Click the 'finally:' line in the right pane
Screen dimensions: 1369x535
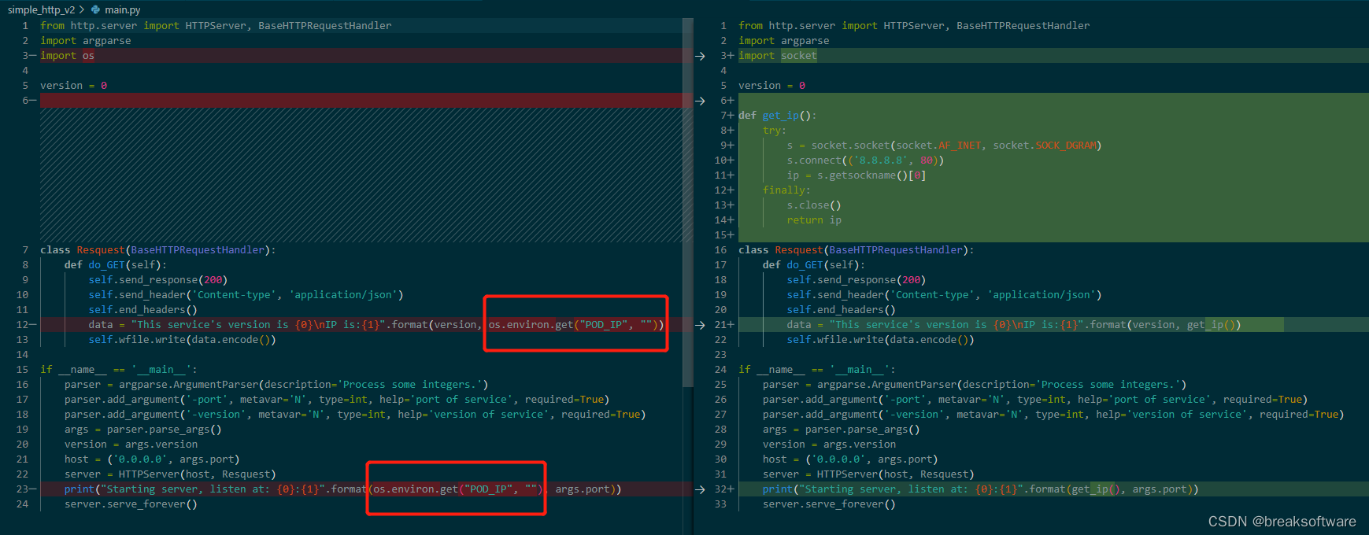click(x=786, y=190)
